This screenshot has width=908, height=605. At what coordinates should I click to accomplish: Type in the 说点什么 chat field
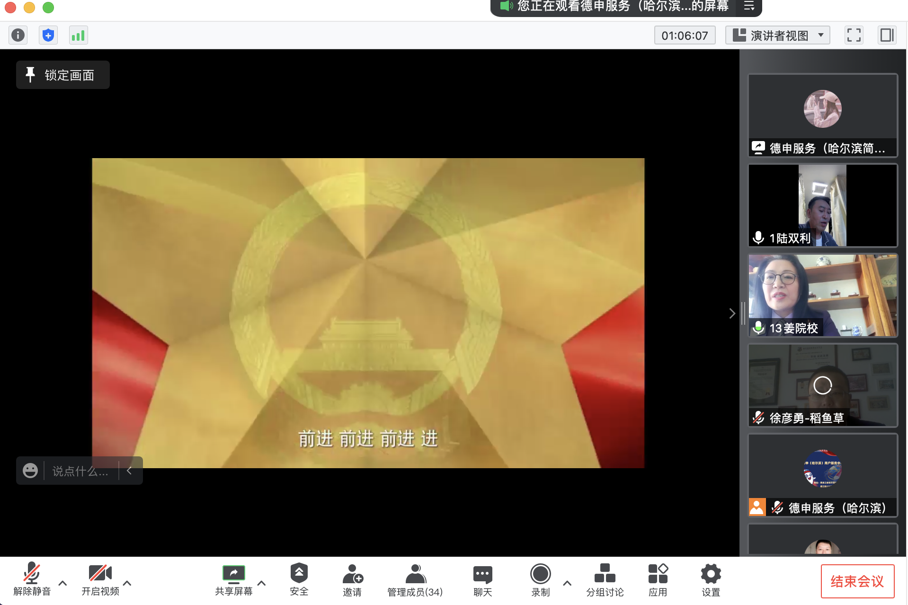(80, 471)
